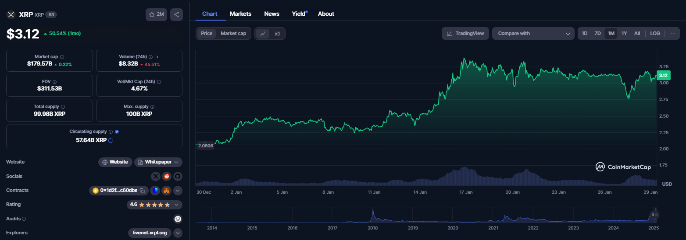This screenshot has height=240, width=686.
Task: Open info tooltip for Market cap
Action: coord(62,57)
